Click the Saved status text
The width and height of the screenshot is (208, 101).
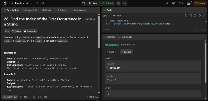click(x=106, y=30)
